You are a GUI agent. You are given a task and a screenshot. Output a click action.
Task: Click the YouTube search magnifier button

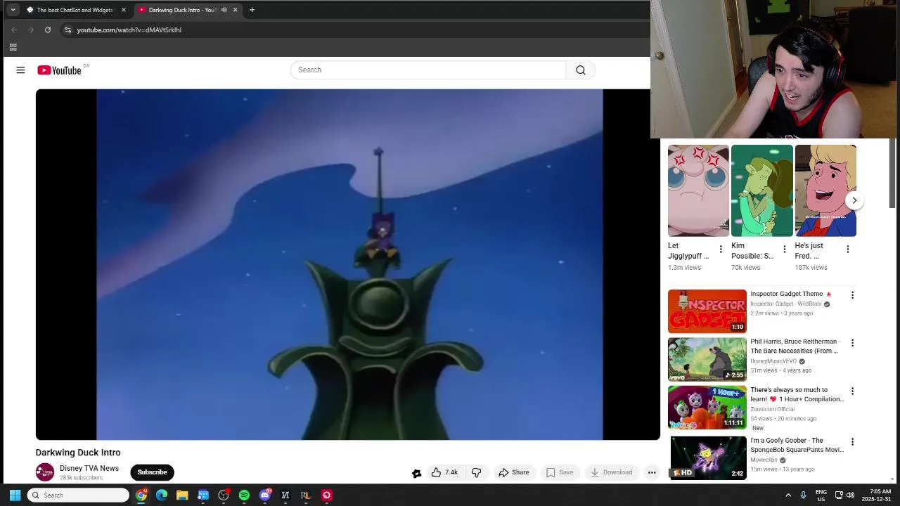tap(581, 70)
